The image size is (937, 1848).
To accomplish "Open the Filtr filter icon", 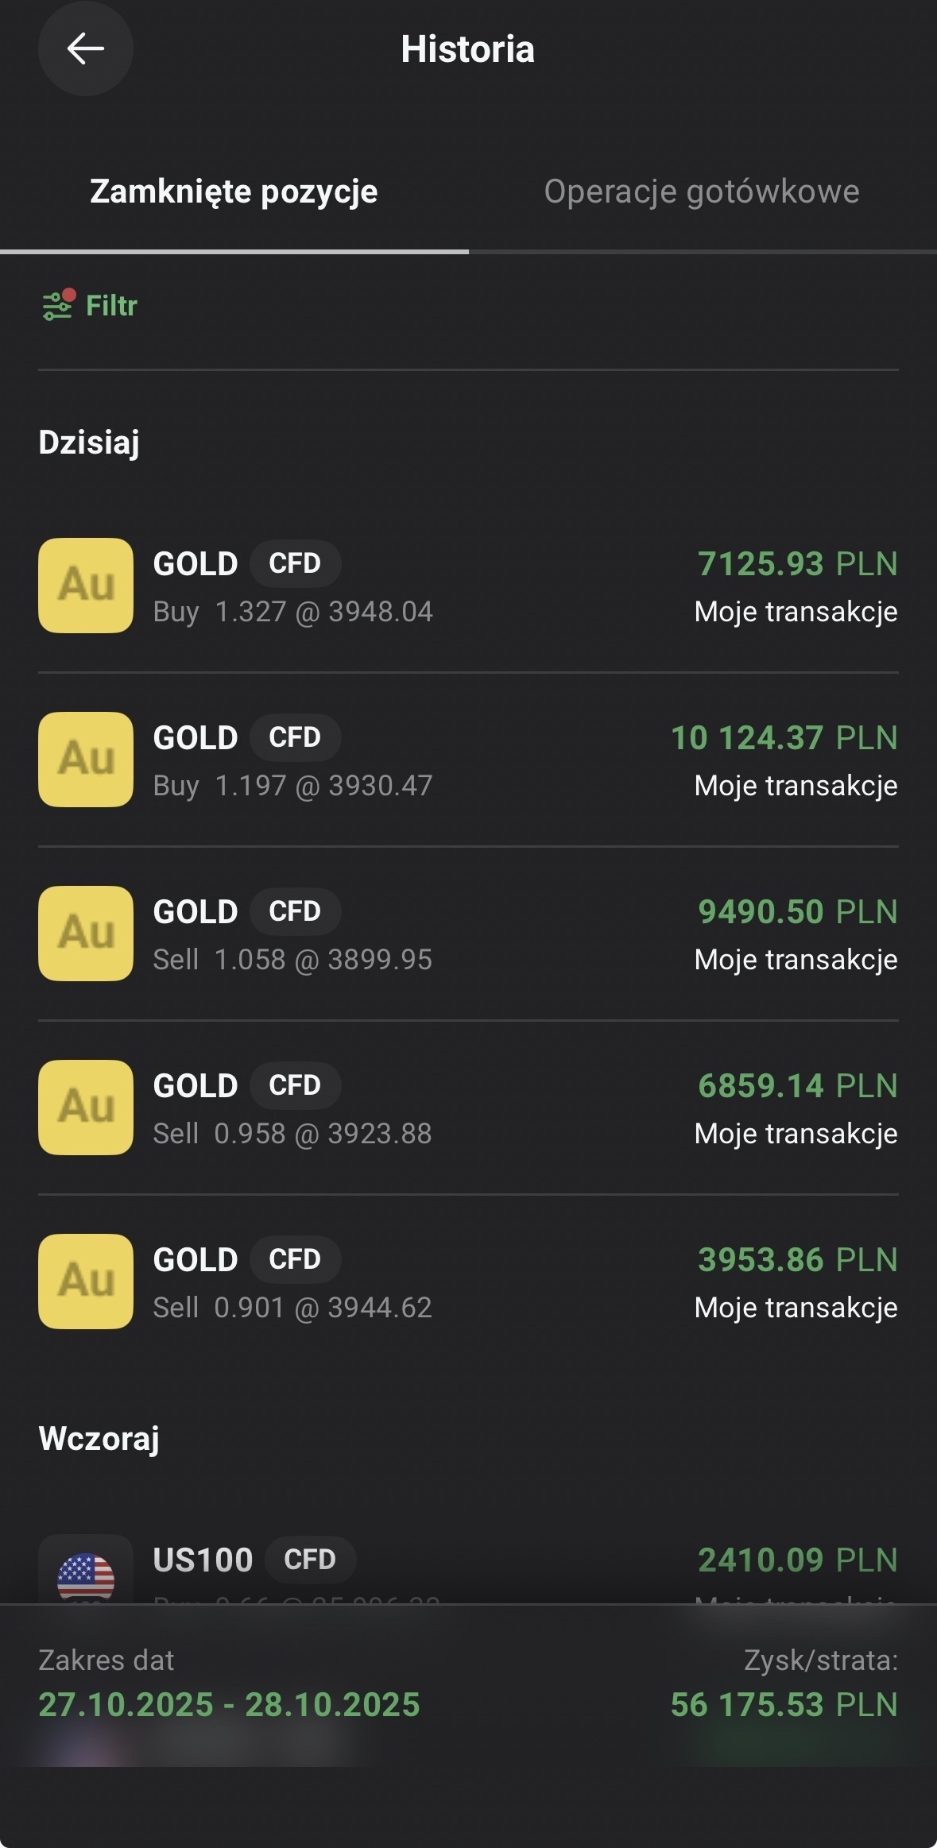I will (58, 305).
